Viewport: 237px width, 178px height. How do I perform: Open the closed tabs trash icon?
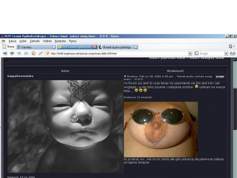[x=230, y=47]
